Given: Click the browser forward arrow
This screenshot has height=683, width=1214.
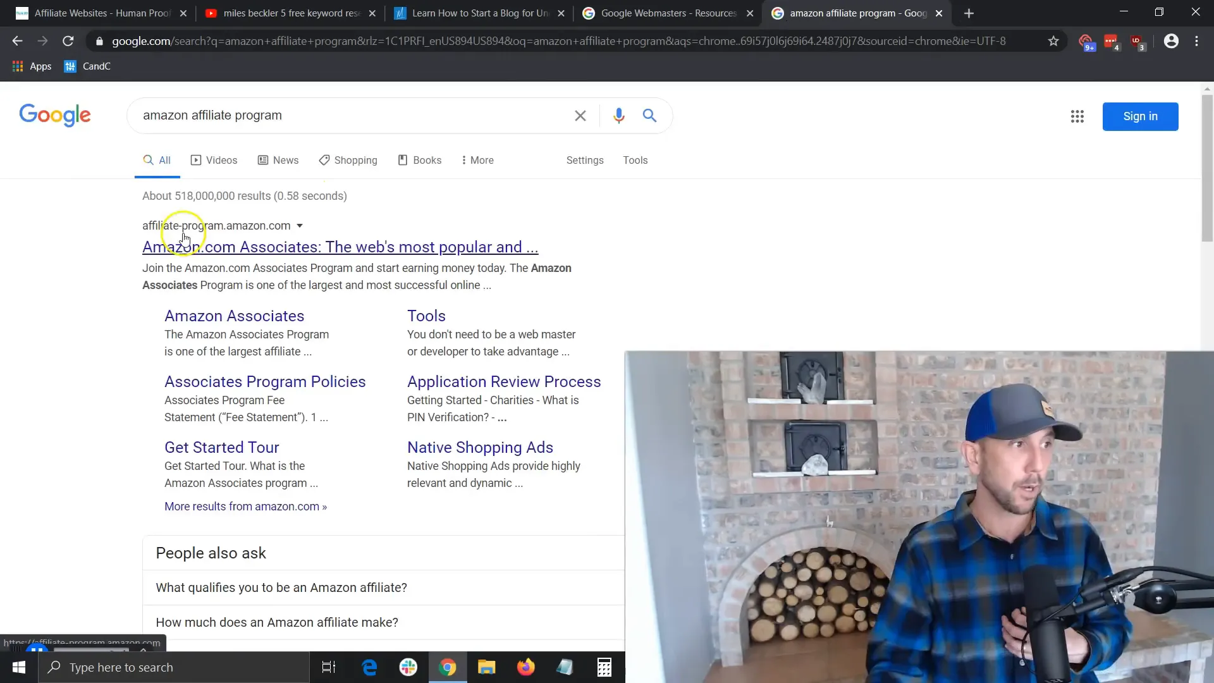Looking at the screenshot, I should [42, 41].
